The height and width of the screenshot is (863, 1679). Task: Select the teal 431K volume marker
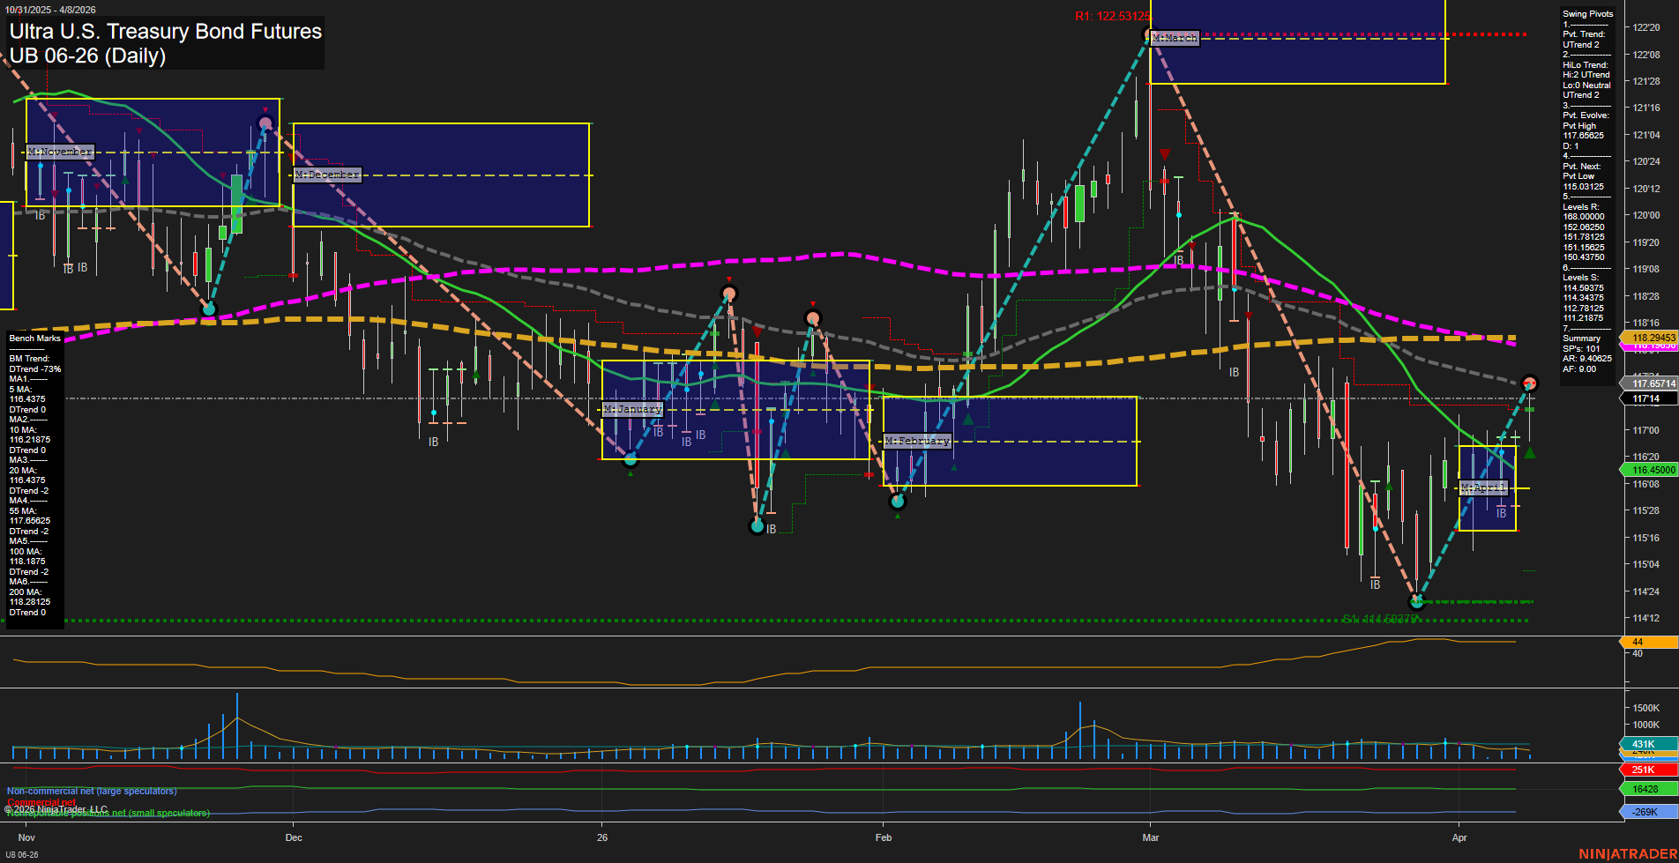tap(1647, 744)
